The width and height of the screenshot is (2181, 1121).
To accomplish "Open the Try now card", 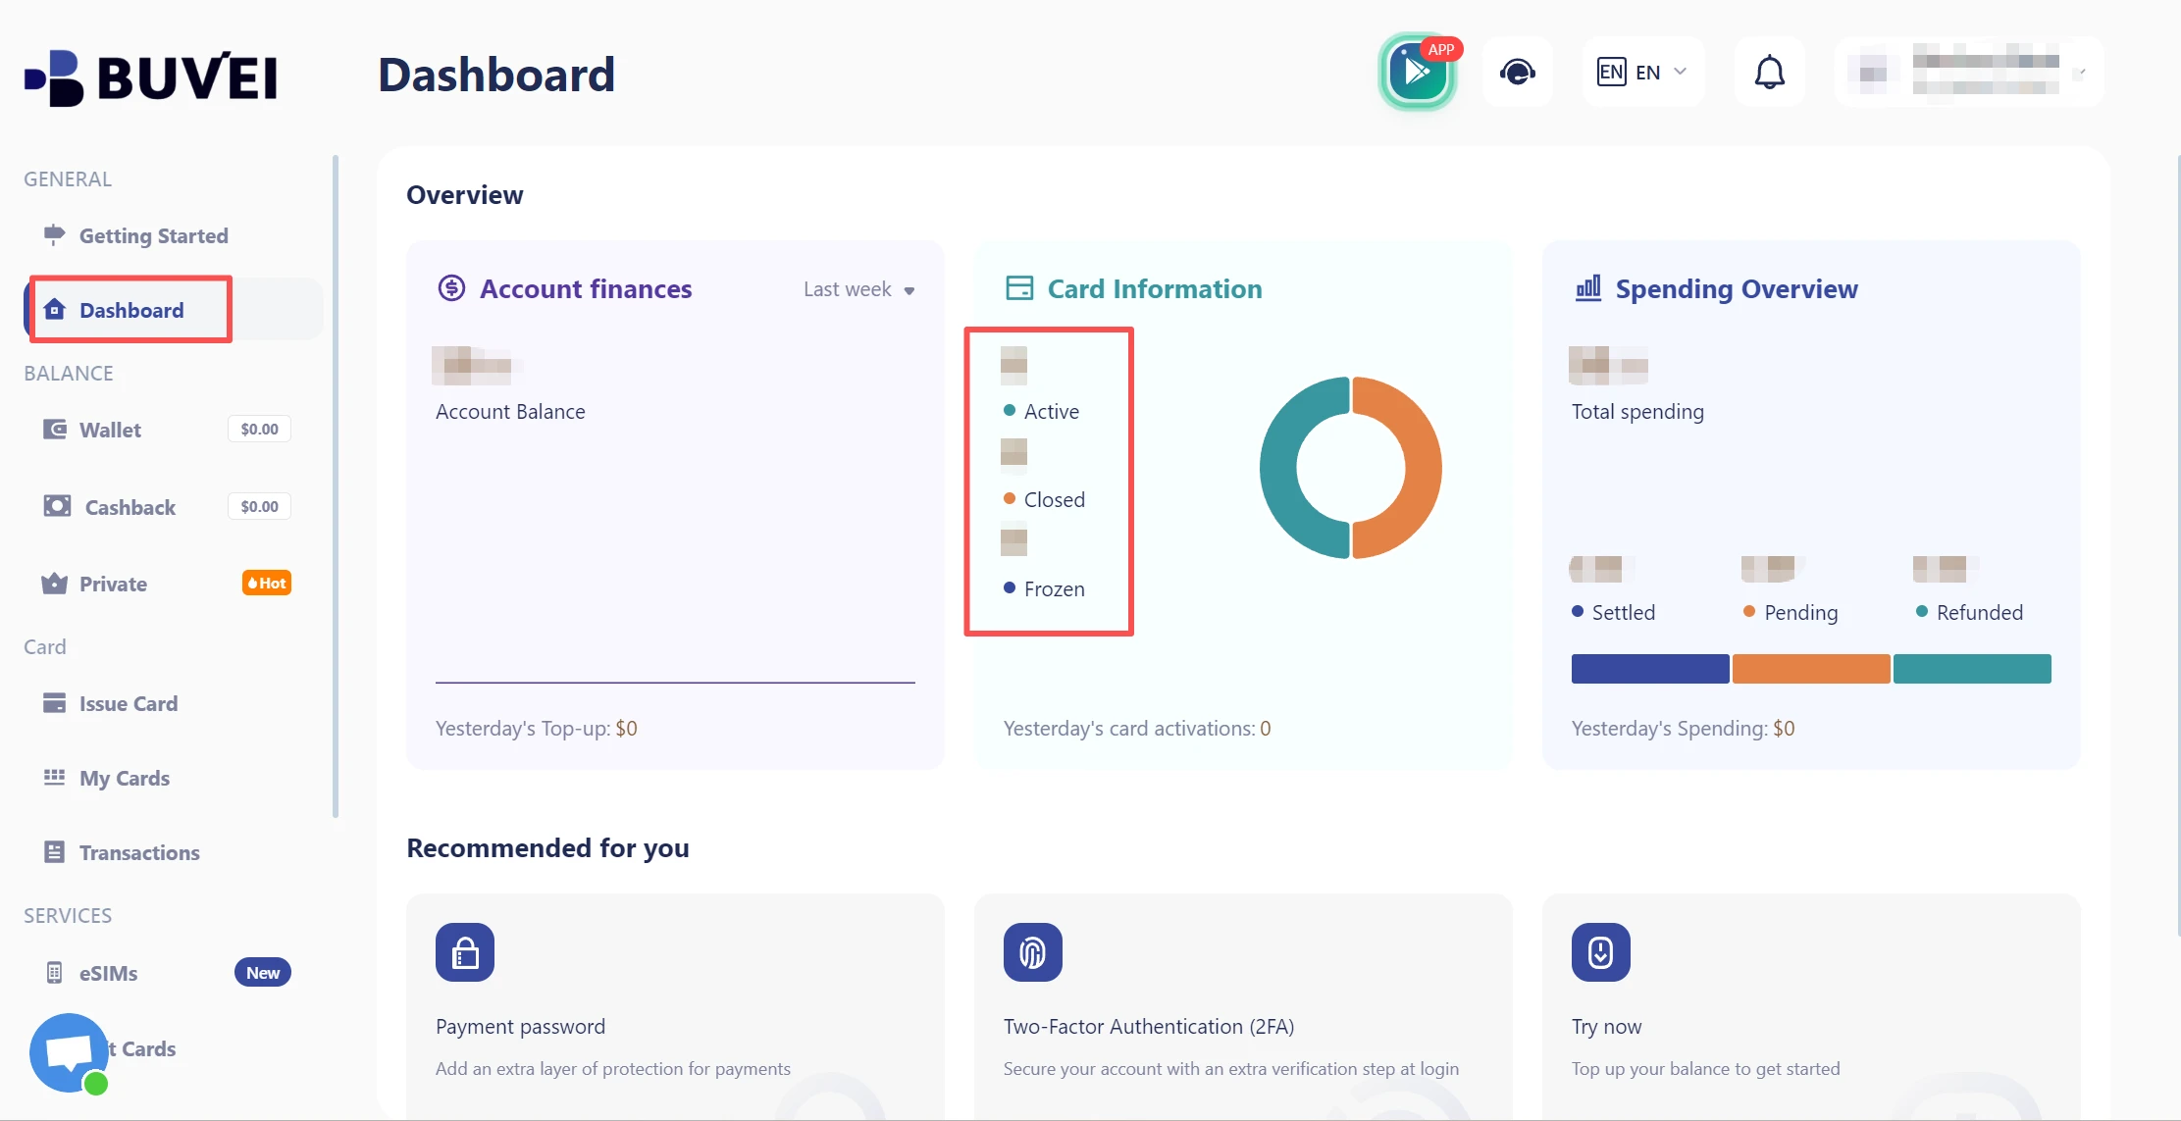I will pyautogui.click(x=1811, y=1005).
